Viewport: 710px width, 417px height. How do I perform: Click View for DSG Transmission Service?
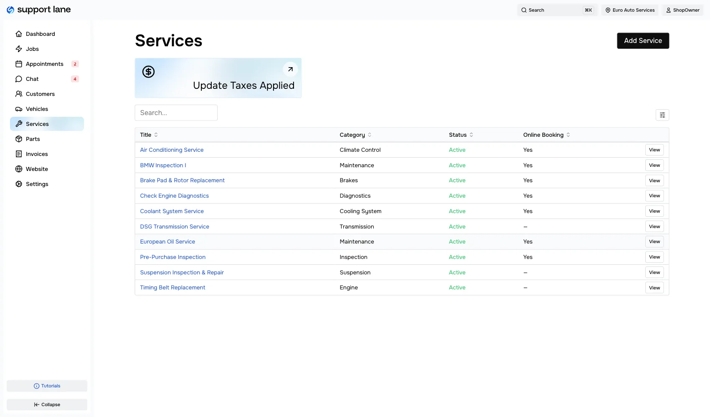click(x=654, y=226)
